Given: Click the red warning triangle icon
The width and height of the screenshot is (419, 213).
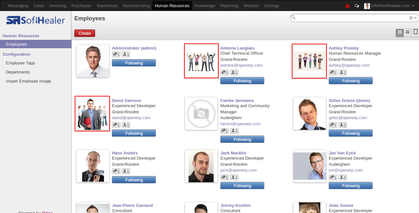Looking at the screenshot, I should pyautogui.click(x=348, y=6).
